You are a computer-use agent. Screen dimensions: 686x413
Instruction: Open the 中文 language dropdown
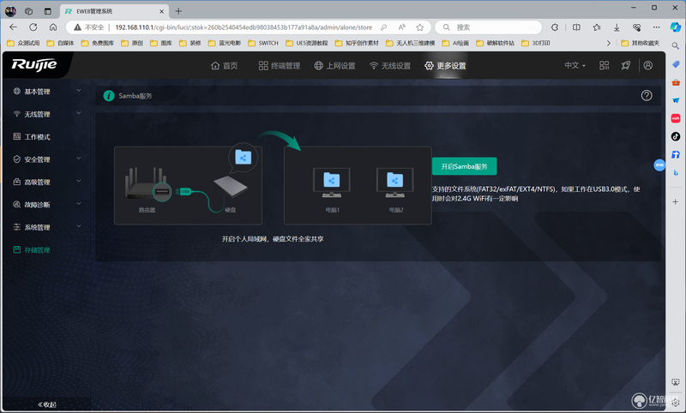[x=575, y=66]
